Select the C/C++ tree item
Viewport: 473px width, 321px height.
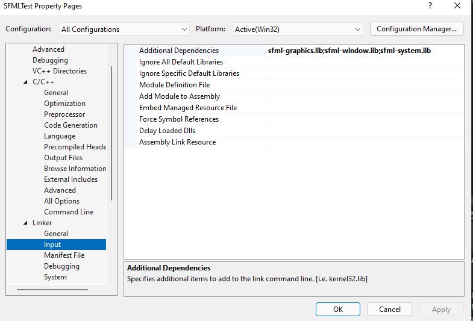[x=43, y=82]
